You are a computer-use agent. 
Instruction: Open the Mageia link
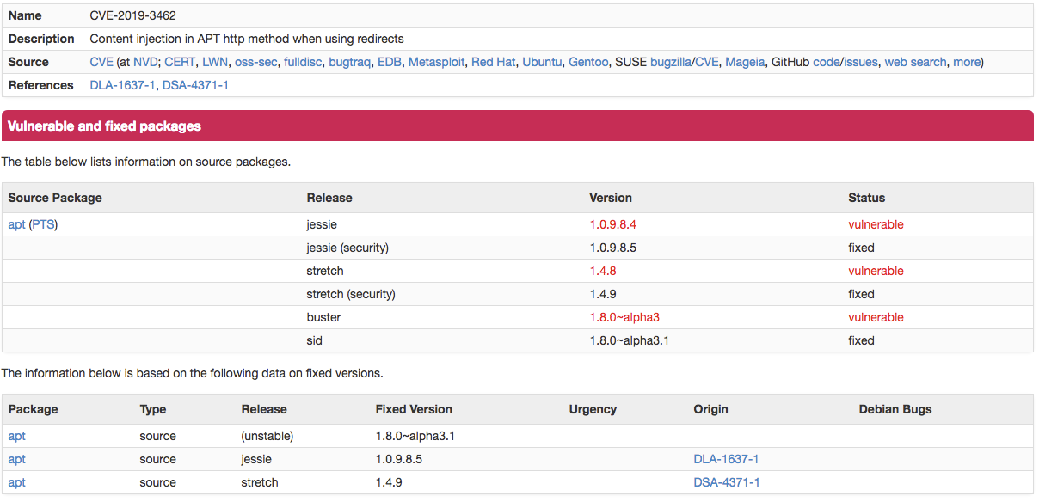[x=745, y=62]
